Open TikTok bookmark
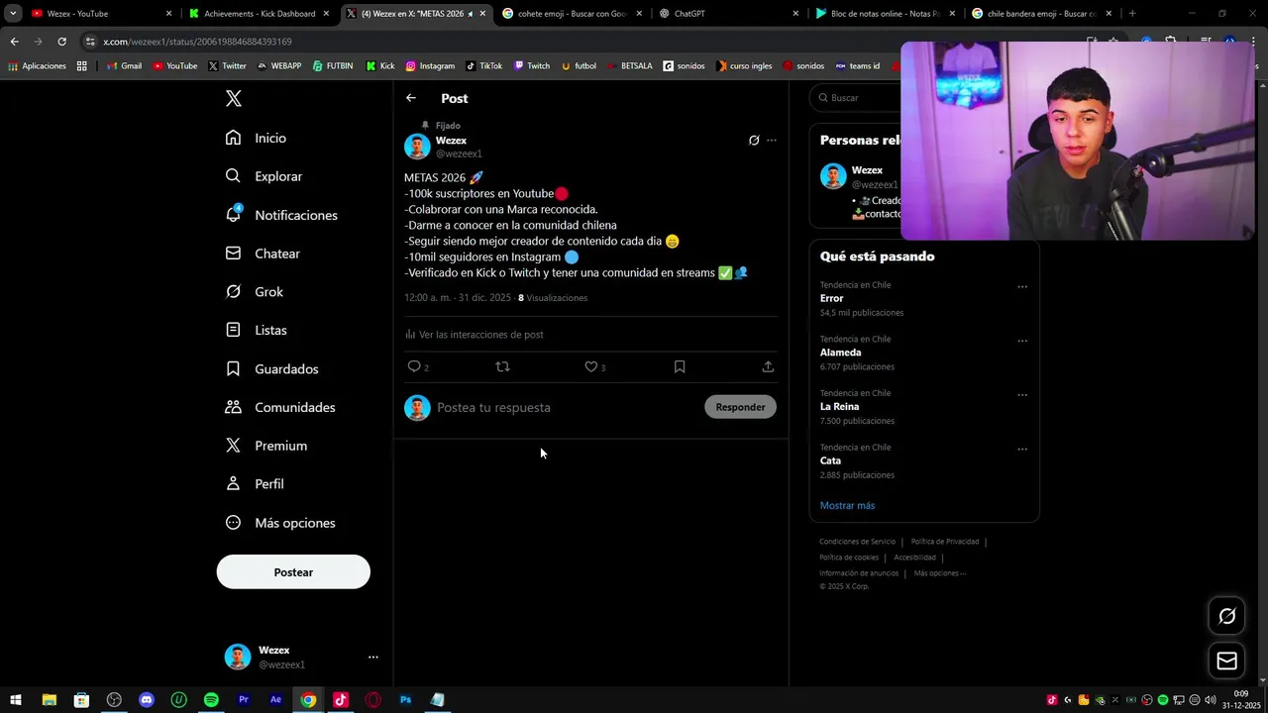 pos(483,66)
